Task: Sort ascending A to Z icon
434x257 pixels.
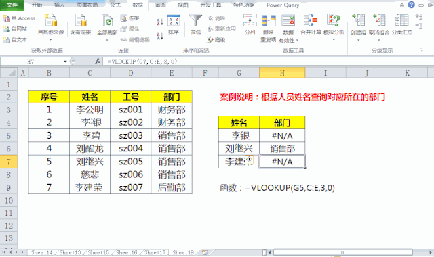Action: pyautogui.click(x=160, y=22)
